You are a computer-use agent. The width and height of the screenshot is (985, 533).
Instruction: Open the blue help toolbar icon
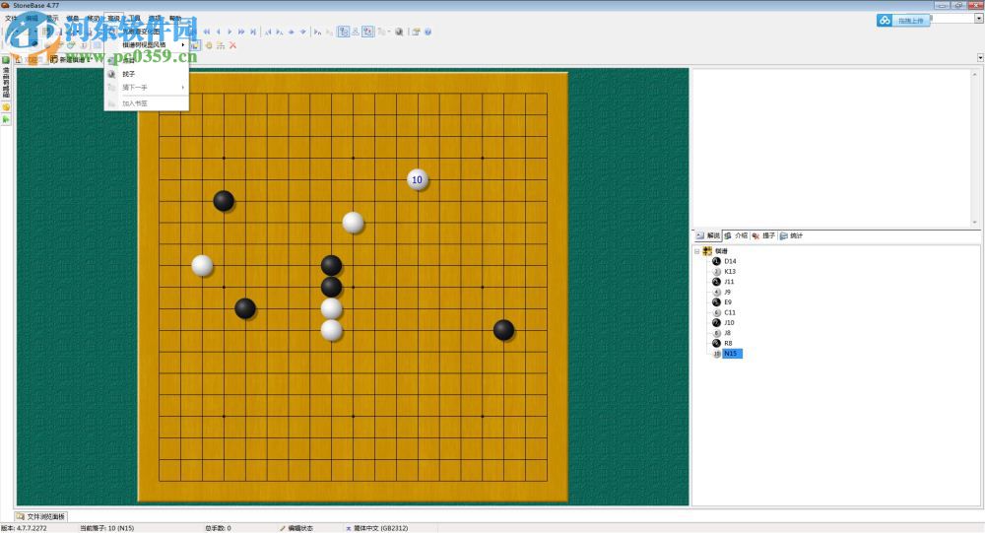pyautogui.click(x=427, y=32)
